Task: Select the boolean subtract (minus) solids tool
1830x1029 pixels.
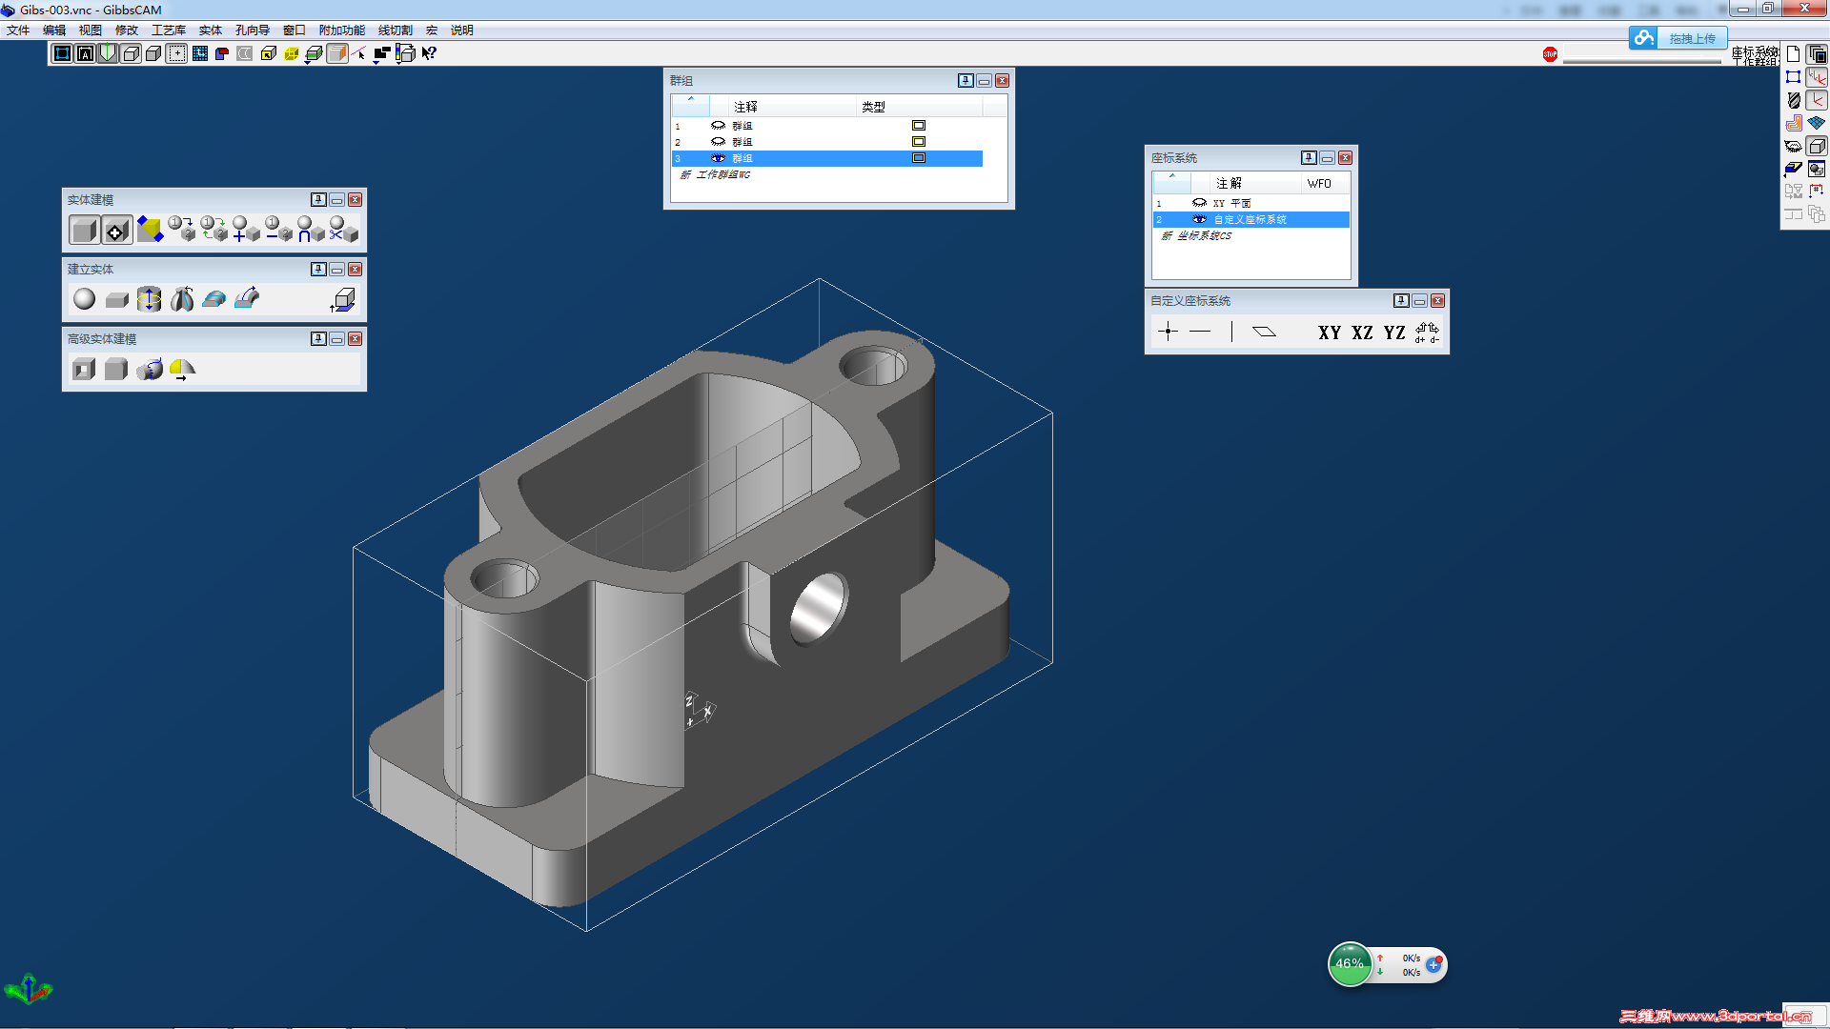Action: [278, 229]
